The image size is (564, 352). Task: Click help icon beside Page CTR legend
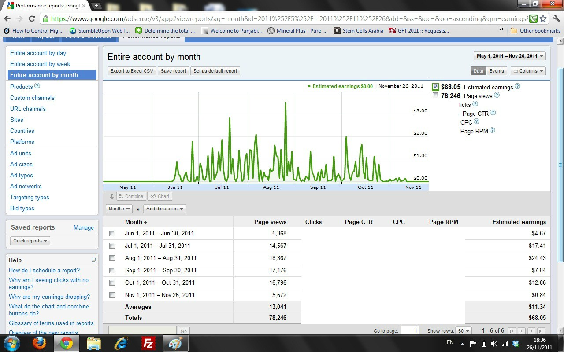click(x=493, y=113)
